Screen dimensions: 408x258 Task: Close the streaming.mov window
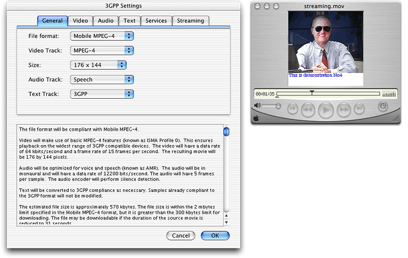(x=257, y=6)
